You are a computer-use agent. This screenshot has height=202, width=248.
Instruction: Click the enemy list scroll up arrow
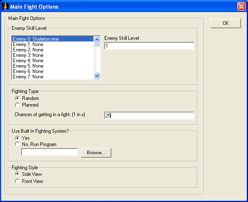click(97, 39)
